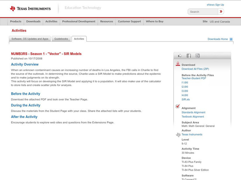Submit search with the red arrow button

click(x=221, y=11)
